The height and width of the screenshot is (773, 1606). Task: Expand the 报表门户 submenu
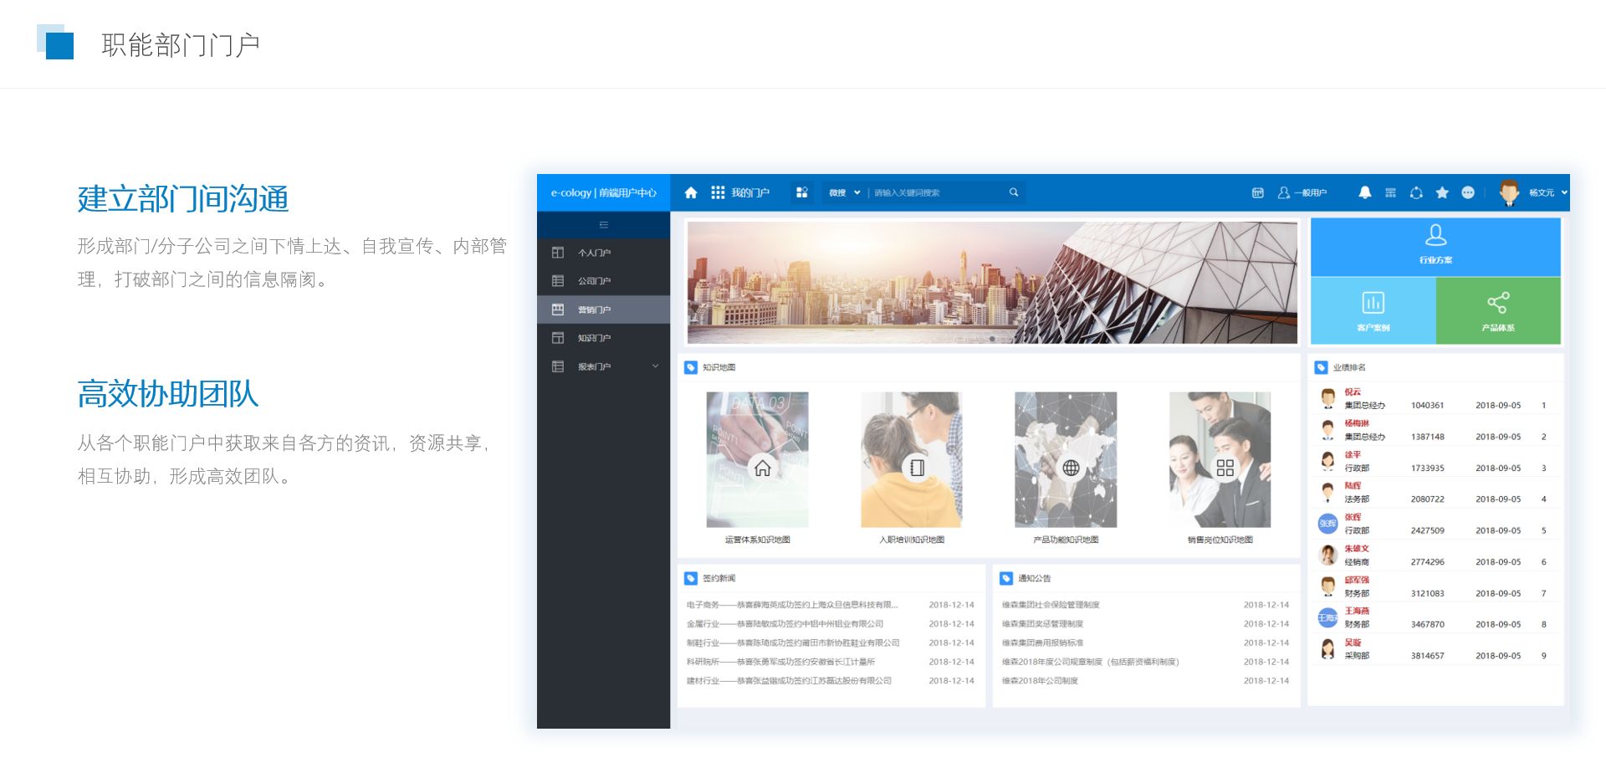coord(655,366)
